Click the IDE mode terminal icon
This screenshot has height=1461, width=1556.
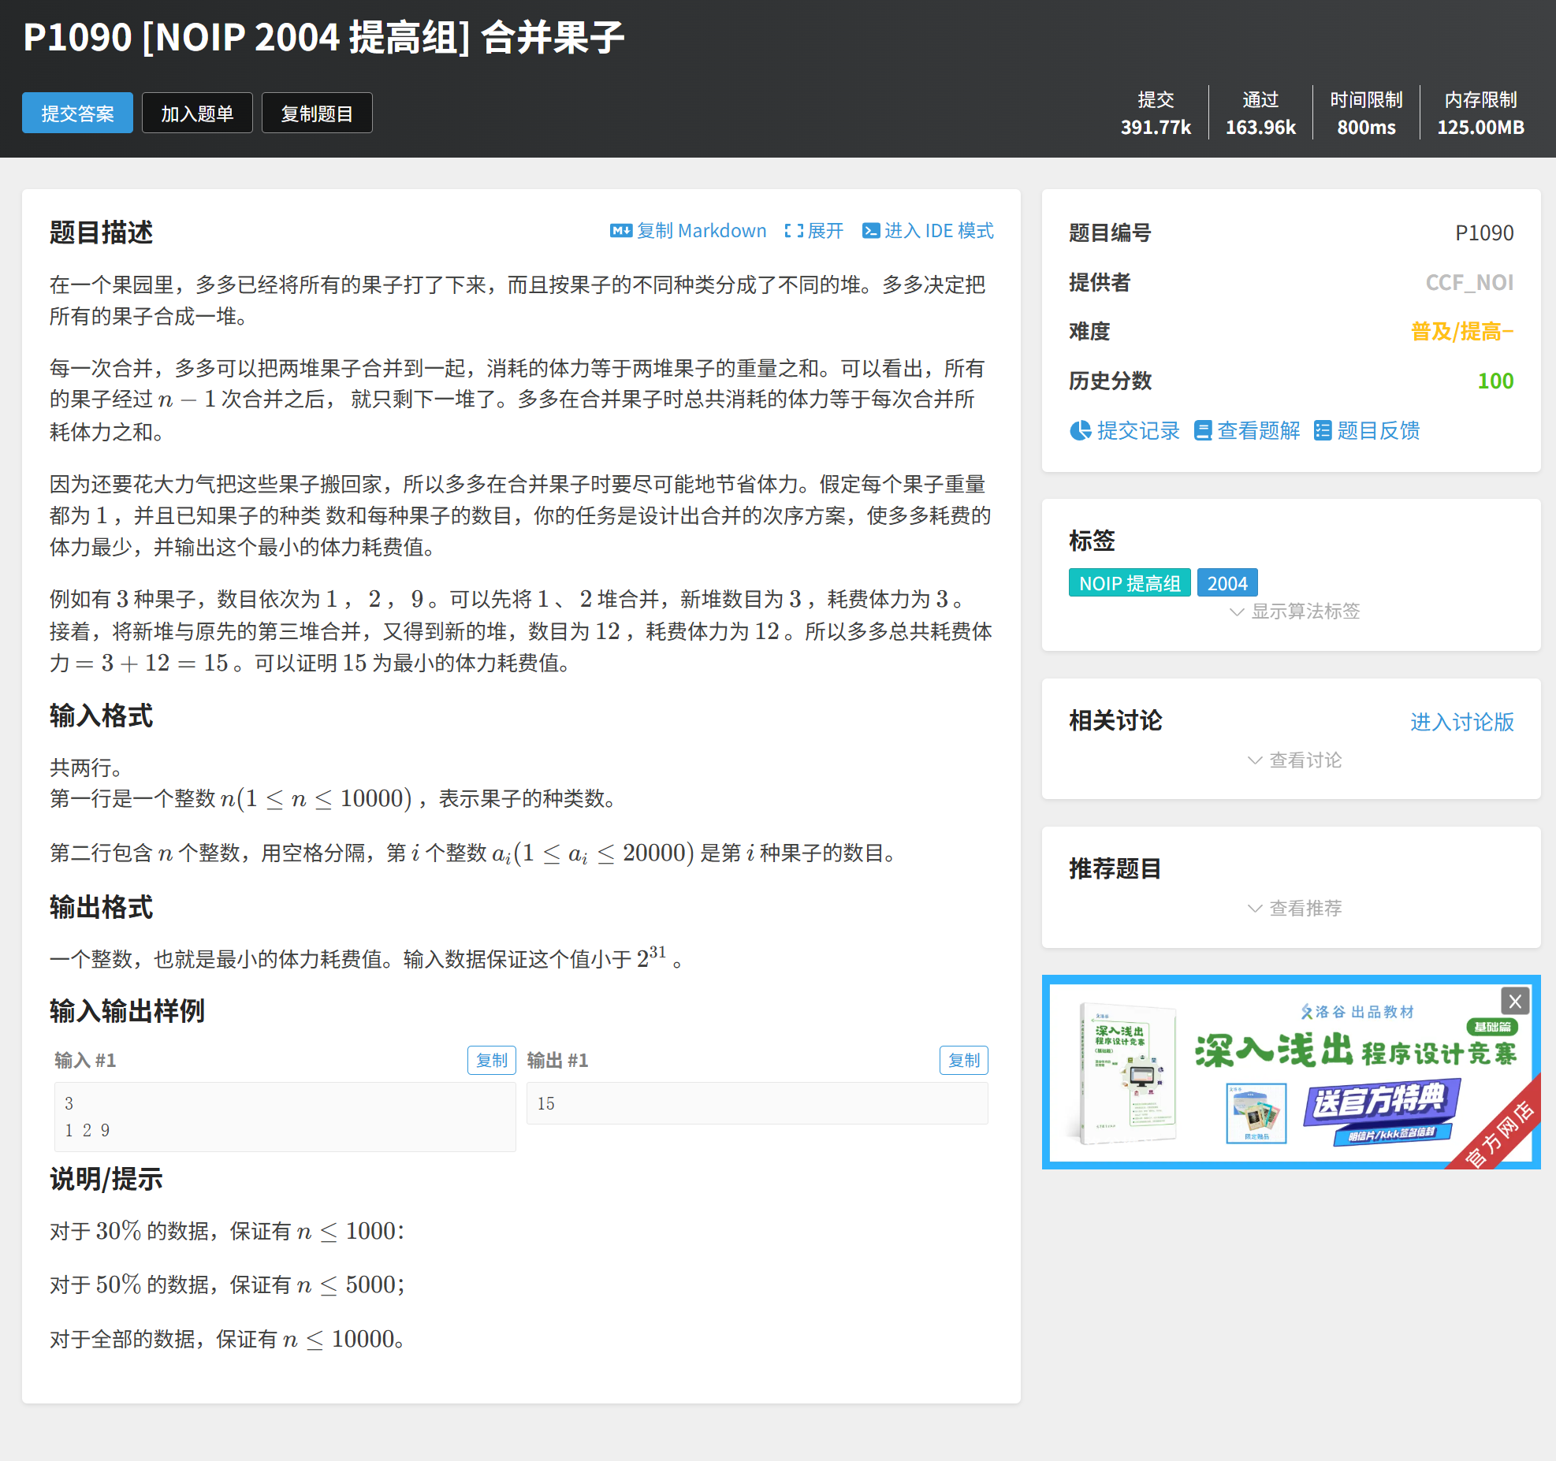870,231
